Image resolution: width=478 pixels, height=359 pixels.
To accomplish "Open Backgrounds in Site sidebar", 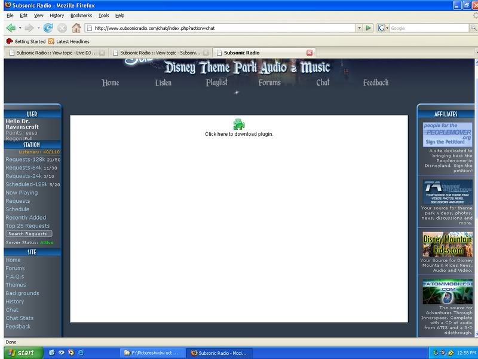I will pos(22,293).
